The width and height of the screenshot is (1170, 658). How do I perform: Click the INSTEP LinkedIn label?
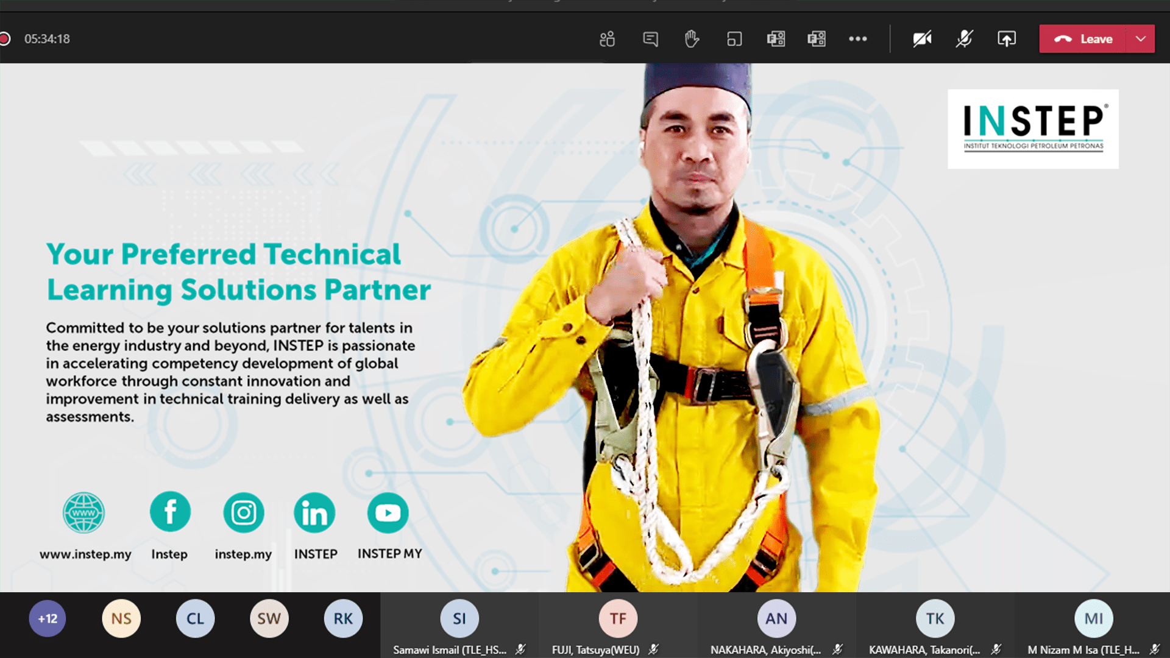[x=316, y=554]
